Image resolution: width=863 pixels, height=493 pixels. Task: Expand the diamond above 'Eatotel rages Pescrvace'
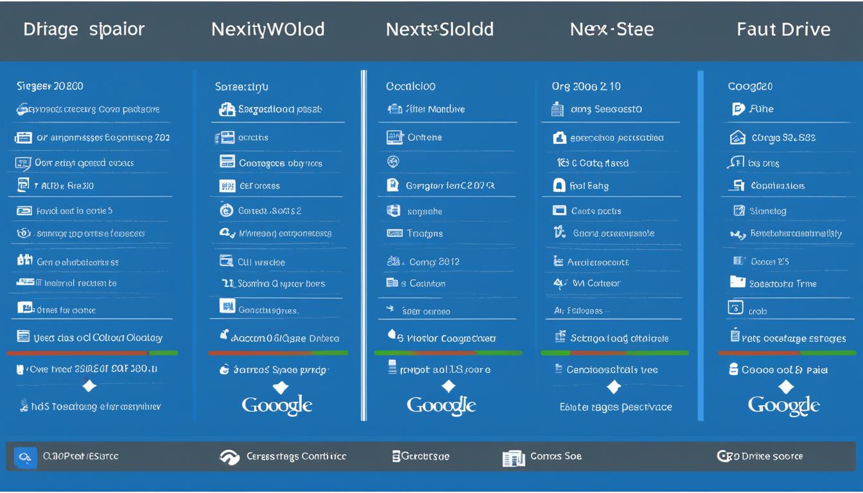614,385
